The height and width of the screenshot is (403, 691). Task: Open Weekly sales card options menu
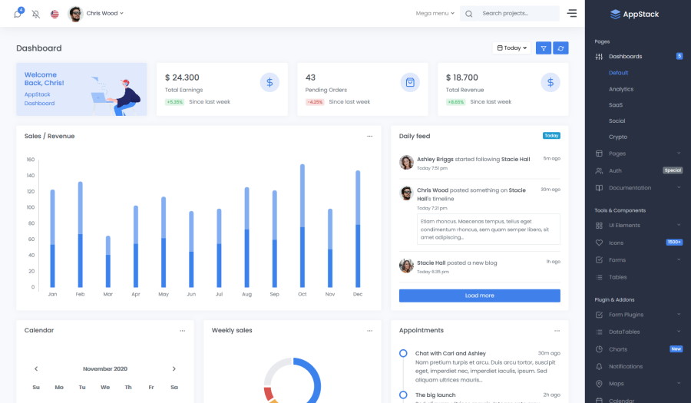pos(369,330)
